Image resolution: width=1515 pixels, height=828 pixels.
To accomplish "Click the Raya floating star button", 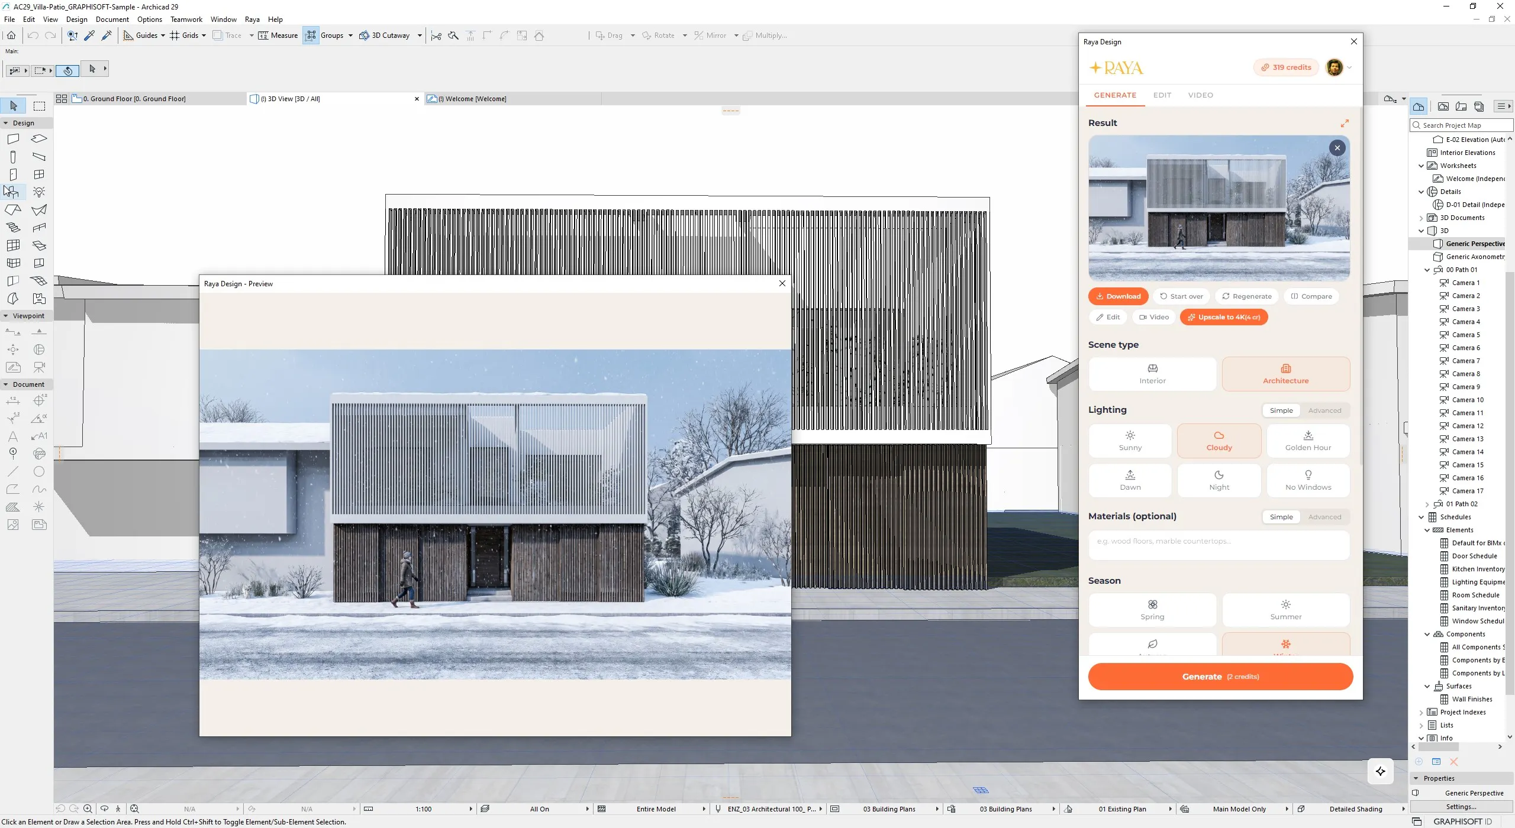I will tap(1380, 771).
